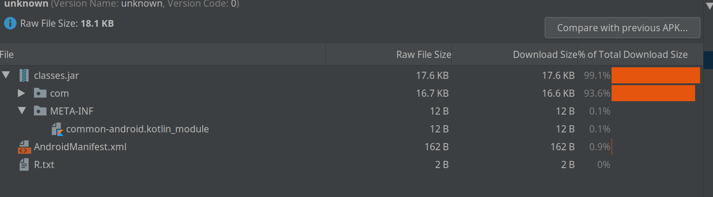Click the Kotlin module file icon
Viewport: 713px width, 197px height.
(57, 129)
